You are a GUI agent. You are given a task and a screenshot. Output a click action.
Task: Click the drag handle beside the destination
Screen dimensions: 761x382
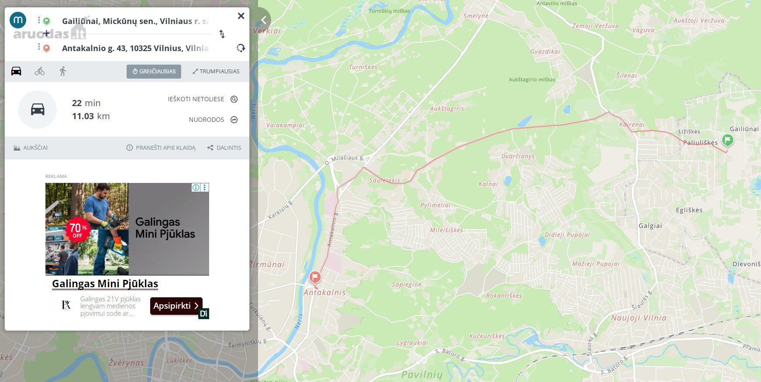[x=39, y=47]
